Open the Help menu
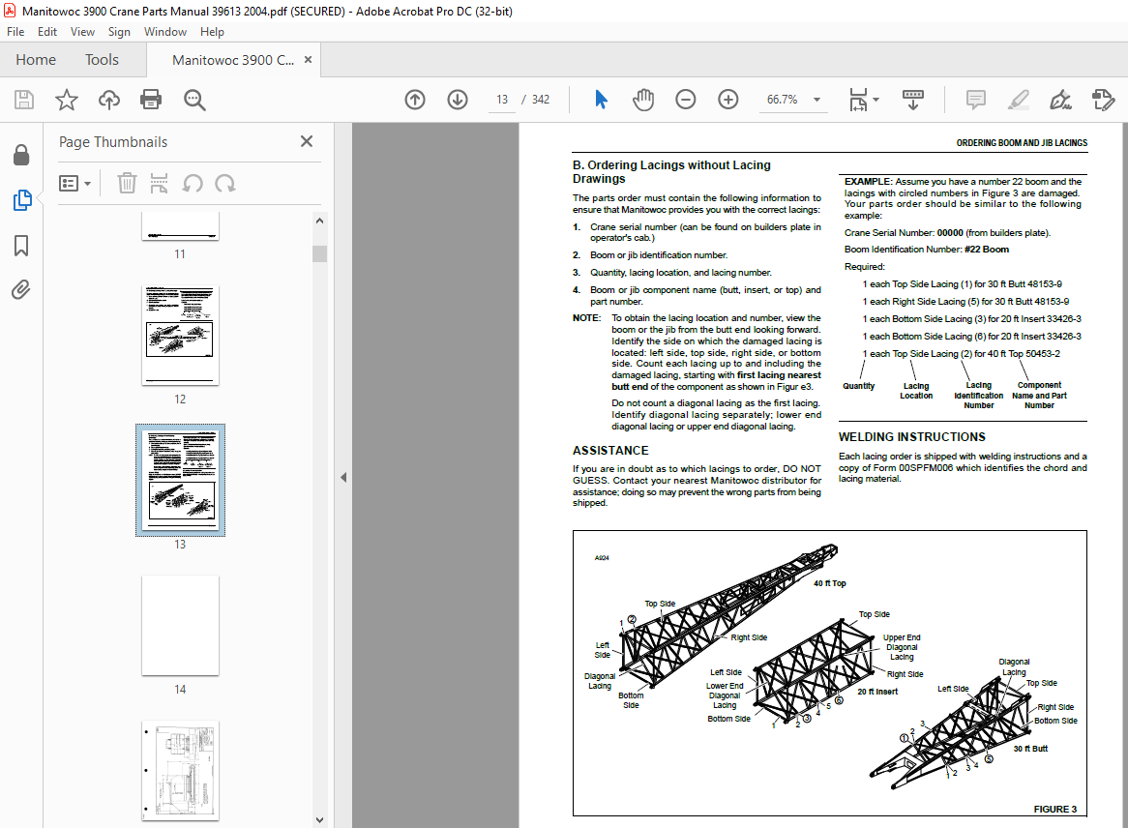This screenshot has height=828, width=1128. tap(212, 32)
